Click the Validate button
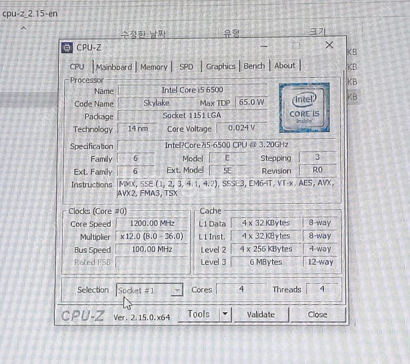Screen dimensions: 410x364 point(261,314)
